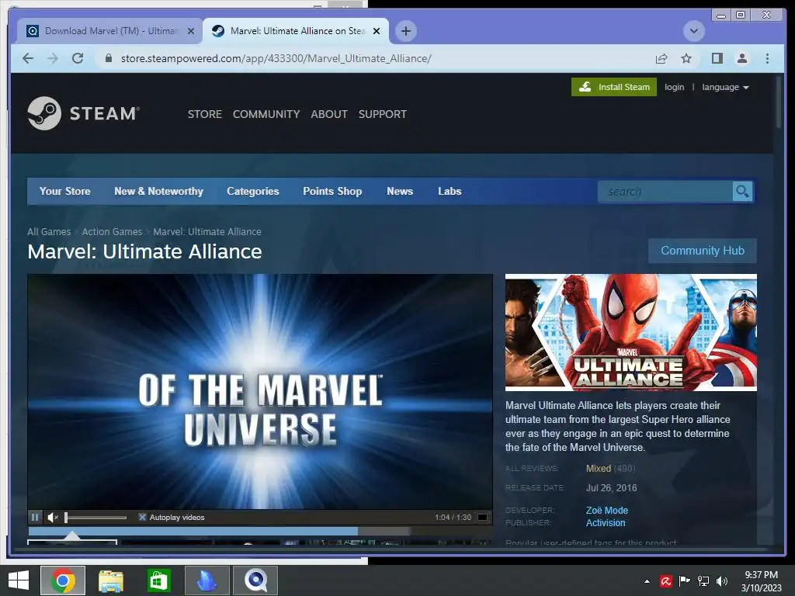Image resolution: width=795 pixels, height=596 pixels.
Task: Click the Chrome taskbar icon
Action: [x=63, y=580]
